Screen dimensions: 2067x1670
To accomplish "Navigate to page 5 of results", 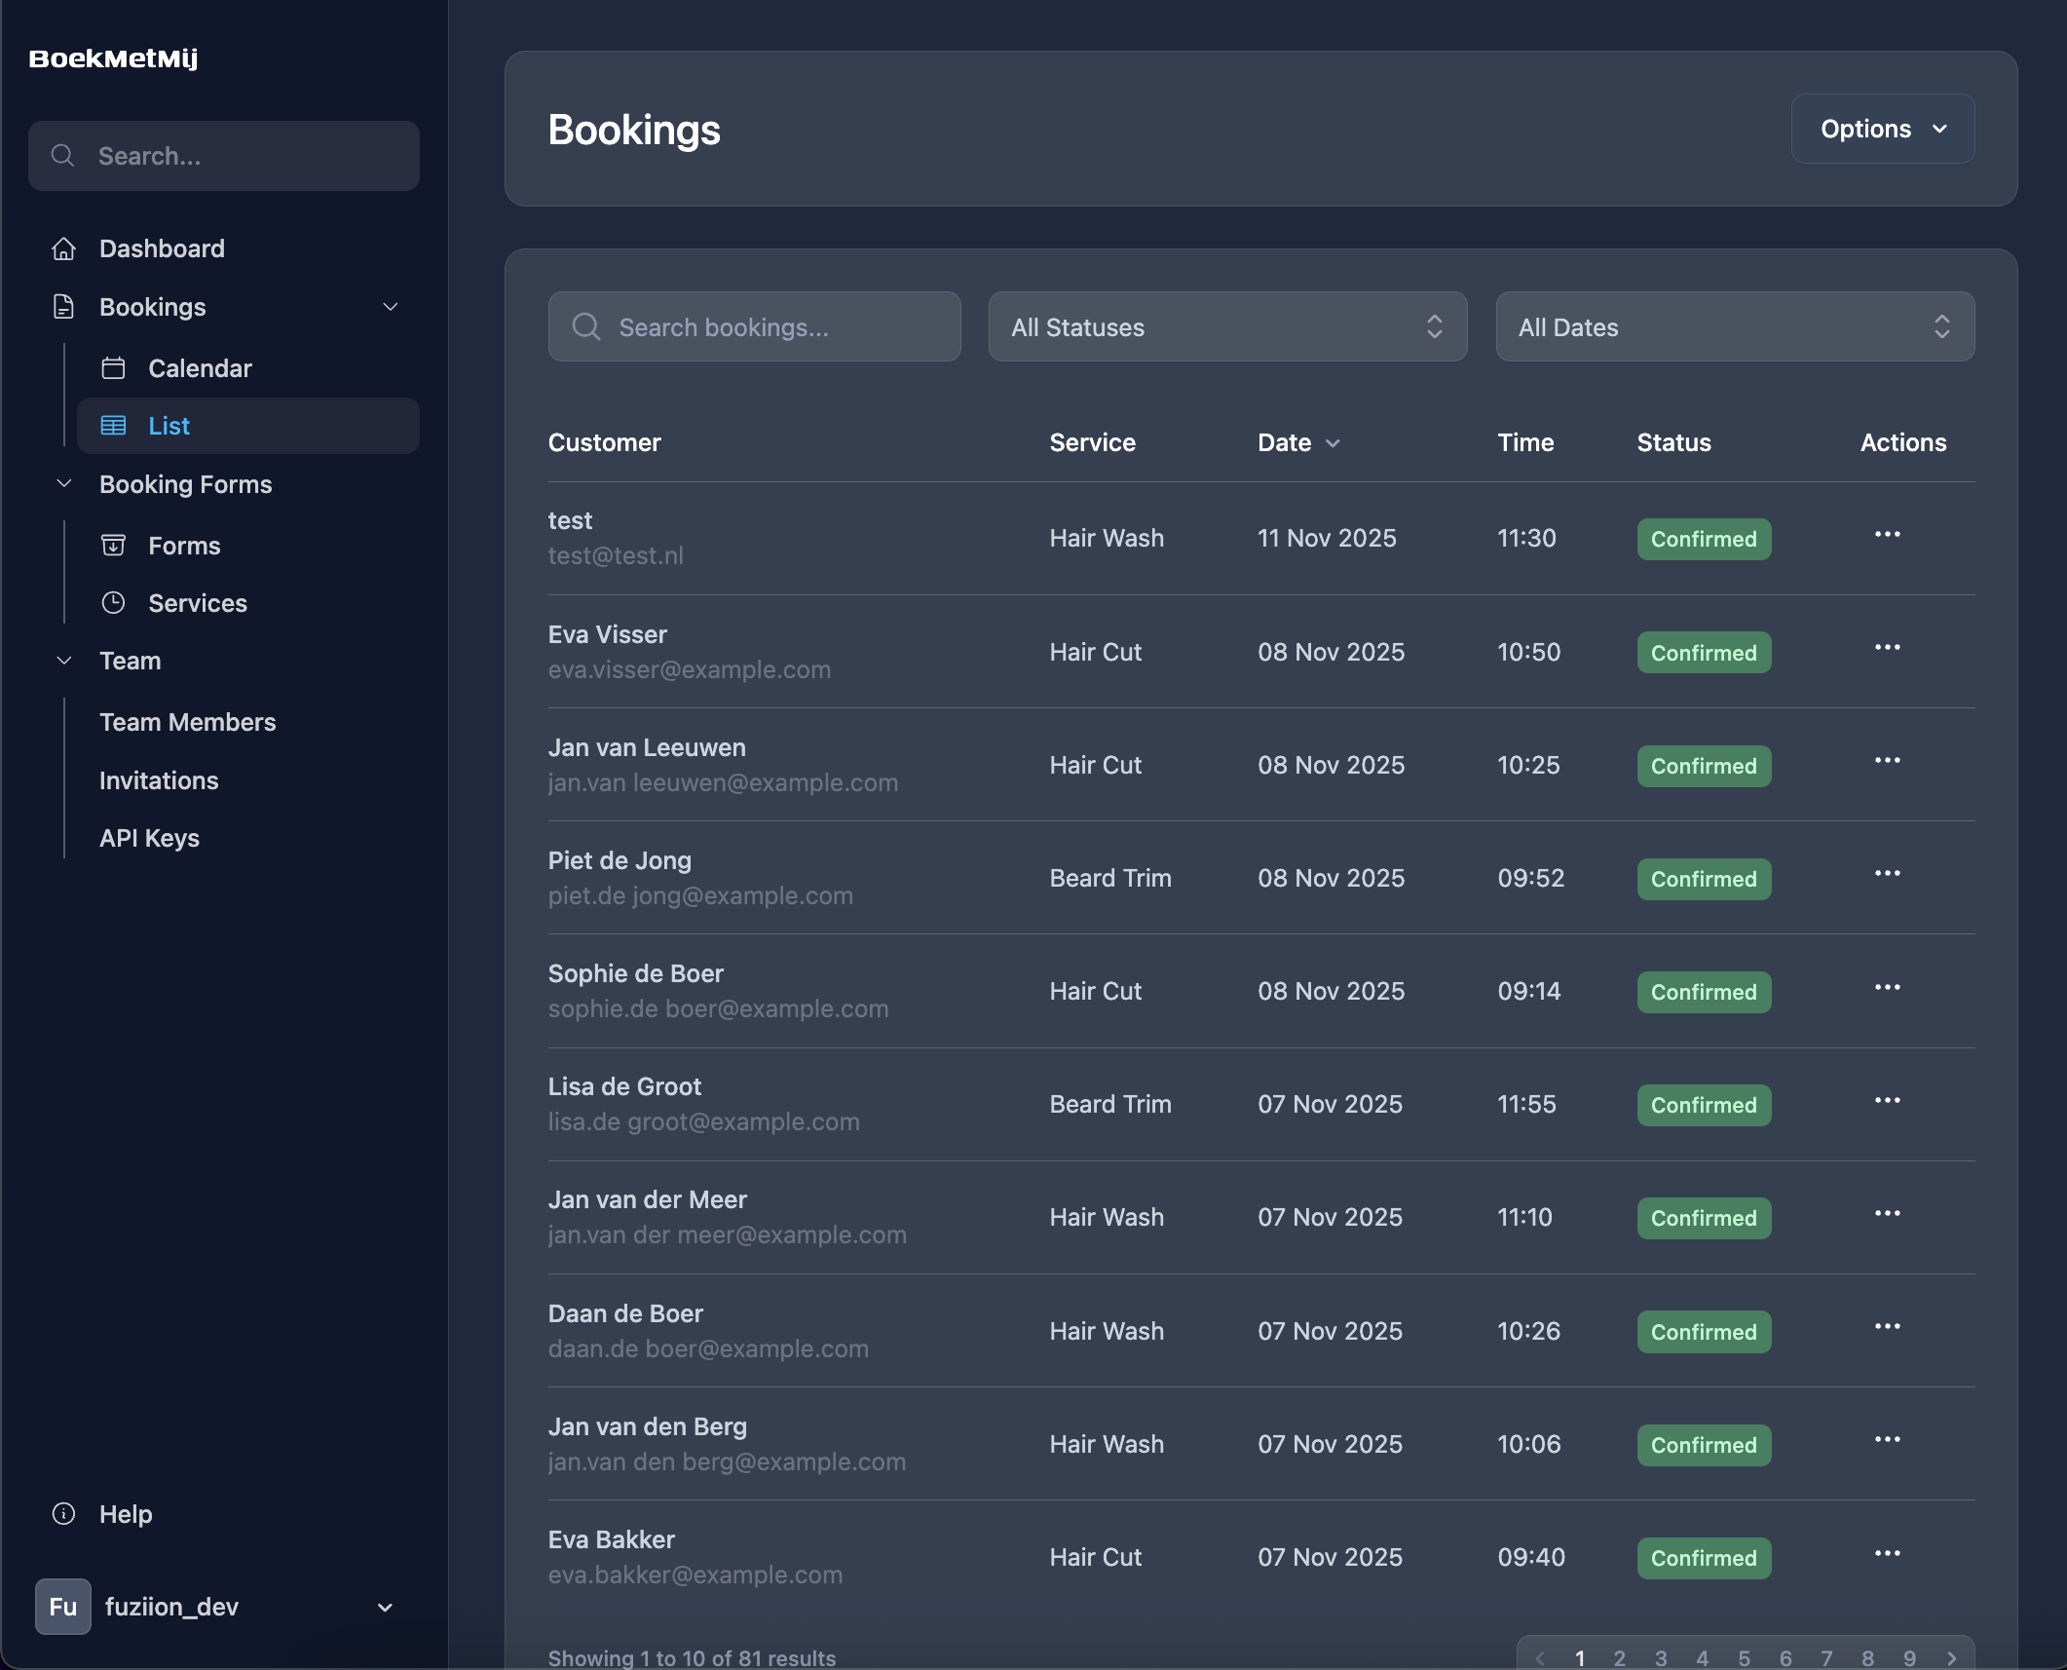I will point(1744,1656).
